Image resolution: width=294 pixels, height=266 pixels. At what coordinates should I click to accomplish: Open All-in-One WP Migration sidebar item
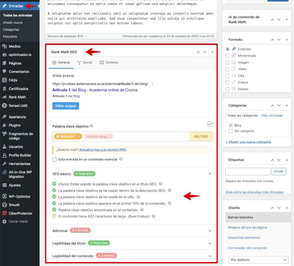point(20,175)
